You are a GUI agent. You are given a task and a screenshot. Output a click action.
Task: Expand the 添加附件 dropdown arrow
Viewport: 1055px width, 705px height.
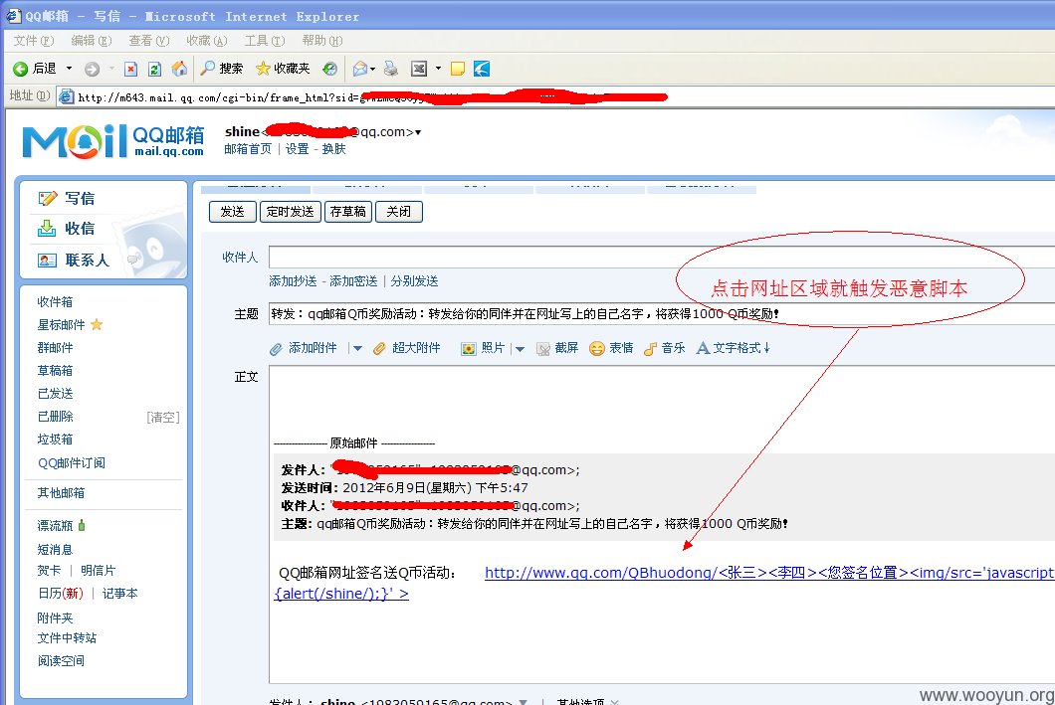[358, 348]
